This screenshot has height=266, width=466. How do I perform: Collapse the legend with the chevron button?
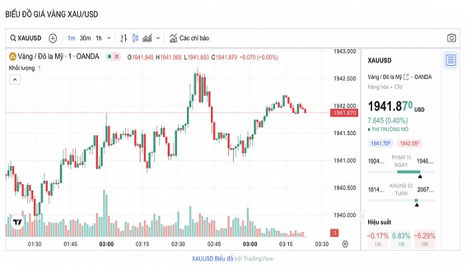pyautogui.click(x=15, y=80)
